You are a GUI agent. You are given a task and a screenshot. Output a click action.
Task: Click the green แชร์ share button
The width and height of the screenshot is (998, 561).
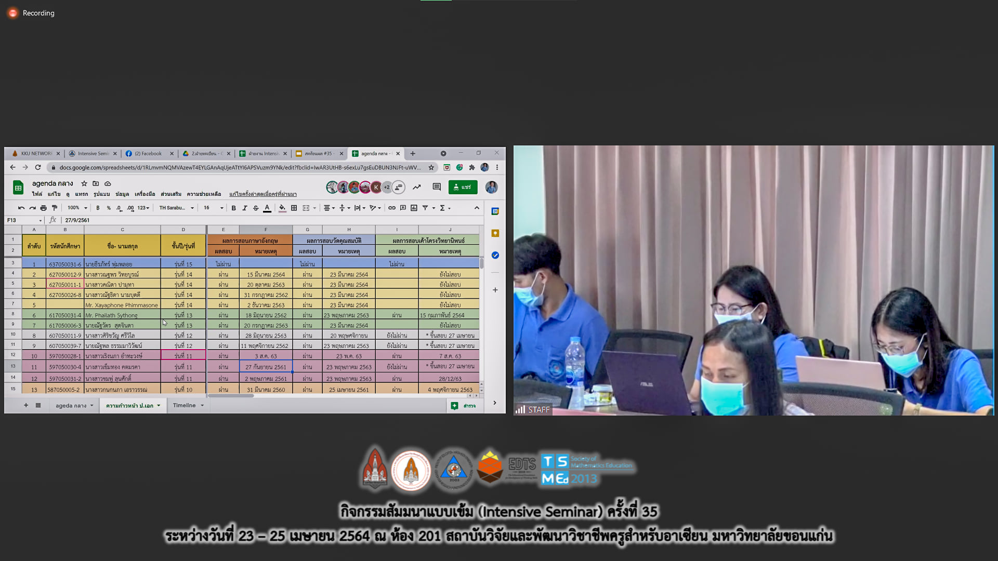coord(462,187)
